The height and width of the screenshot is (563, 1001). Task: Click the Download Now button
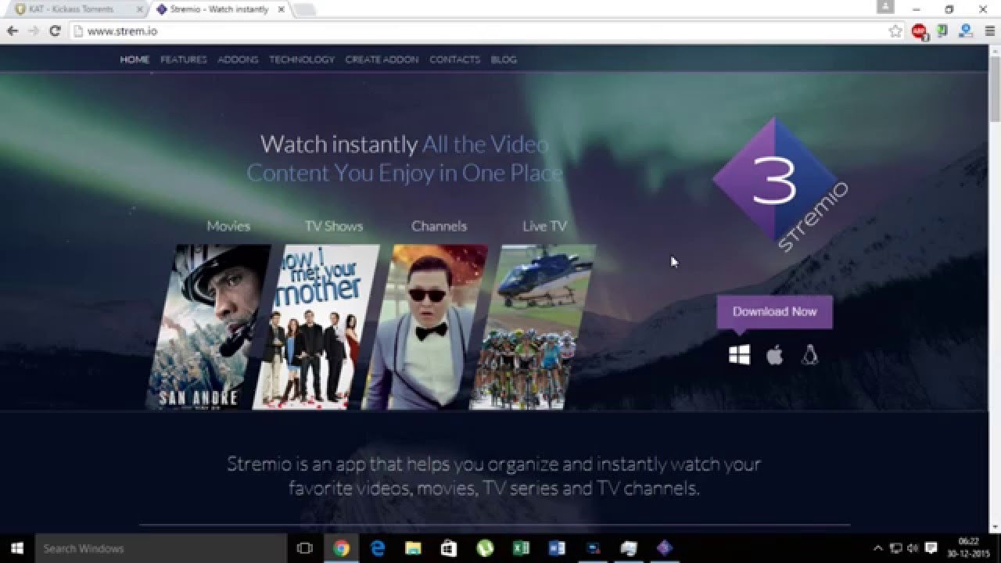775,311
